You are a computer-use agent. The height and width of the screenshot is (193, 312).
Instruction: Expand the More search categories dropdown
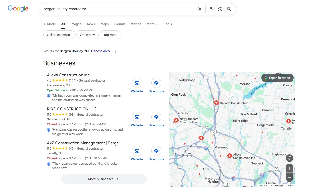pyautogui.click(x=152, y=24)
